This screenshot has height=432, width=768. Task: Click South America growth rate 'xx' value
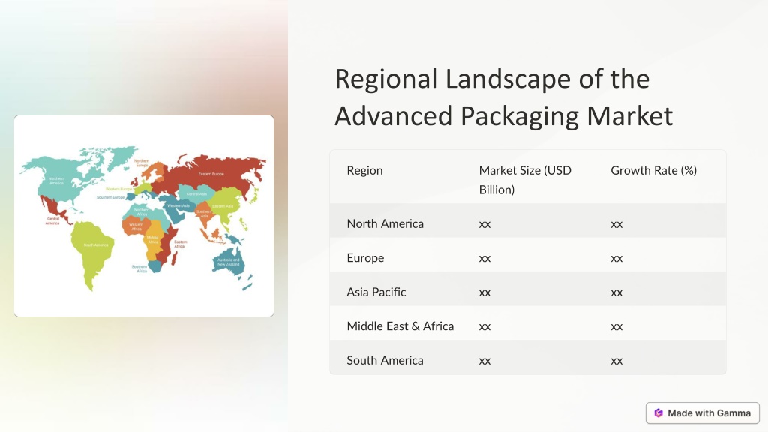click(x=616, y=361)
